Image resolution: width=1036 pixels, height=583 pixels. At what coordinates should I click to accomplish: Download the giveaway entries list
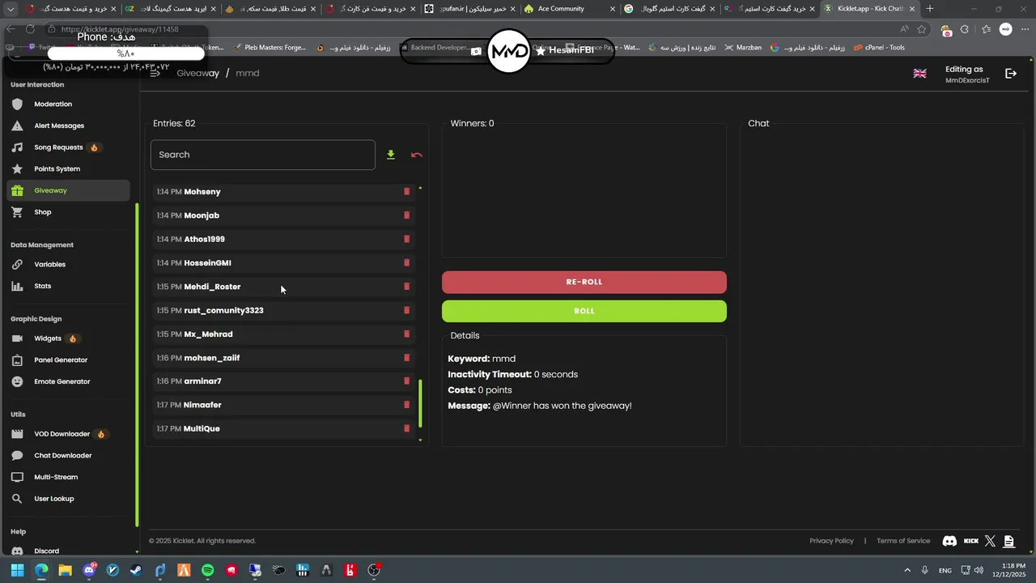[x=391, y=155]
